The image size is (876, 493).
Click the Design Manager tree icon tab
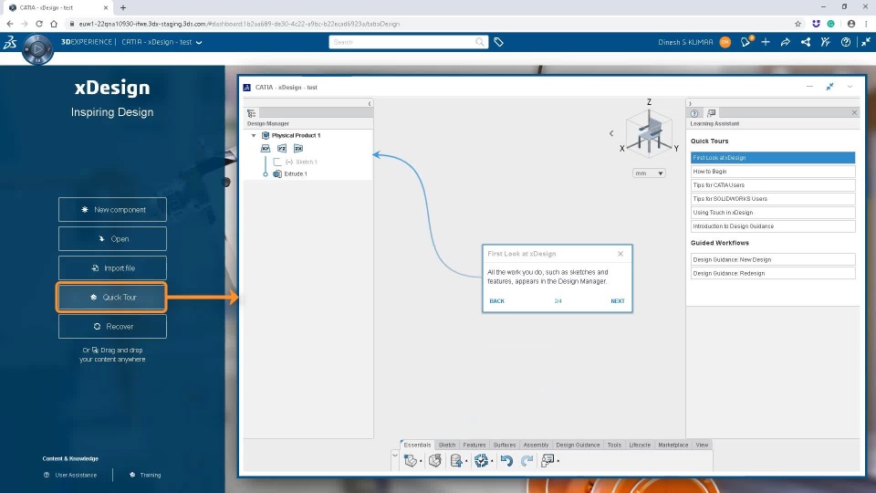click(252, 113)
